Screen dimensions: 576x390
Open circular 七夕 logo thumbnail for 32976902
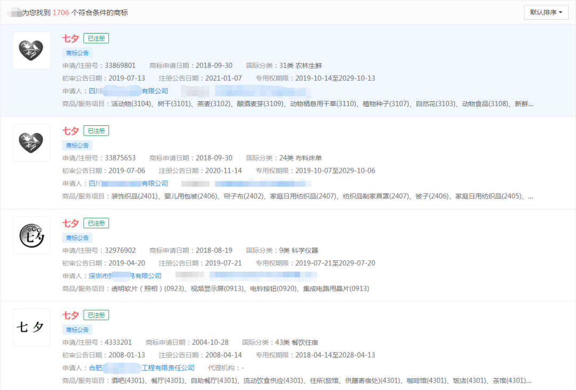tap(31, 235)
